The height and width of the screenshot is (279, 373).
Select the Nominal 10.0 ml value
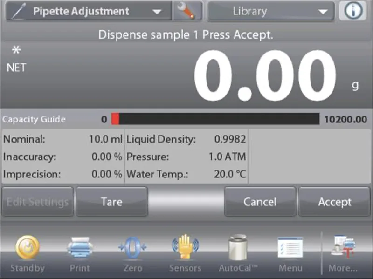(x=105, y=139)
